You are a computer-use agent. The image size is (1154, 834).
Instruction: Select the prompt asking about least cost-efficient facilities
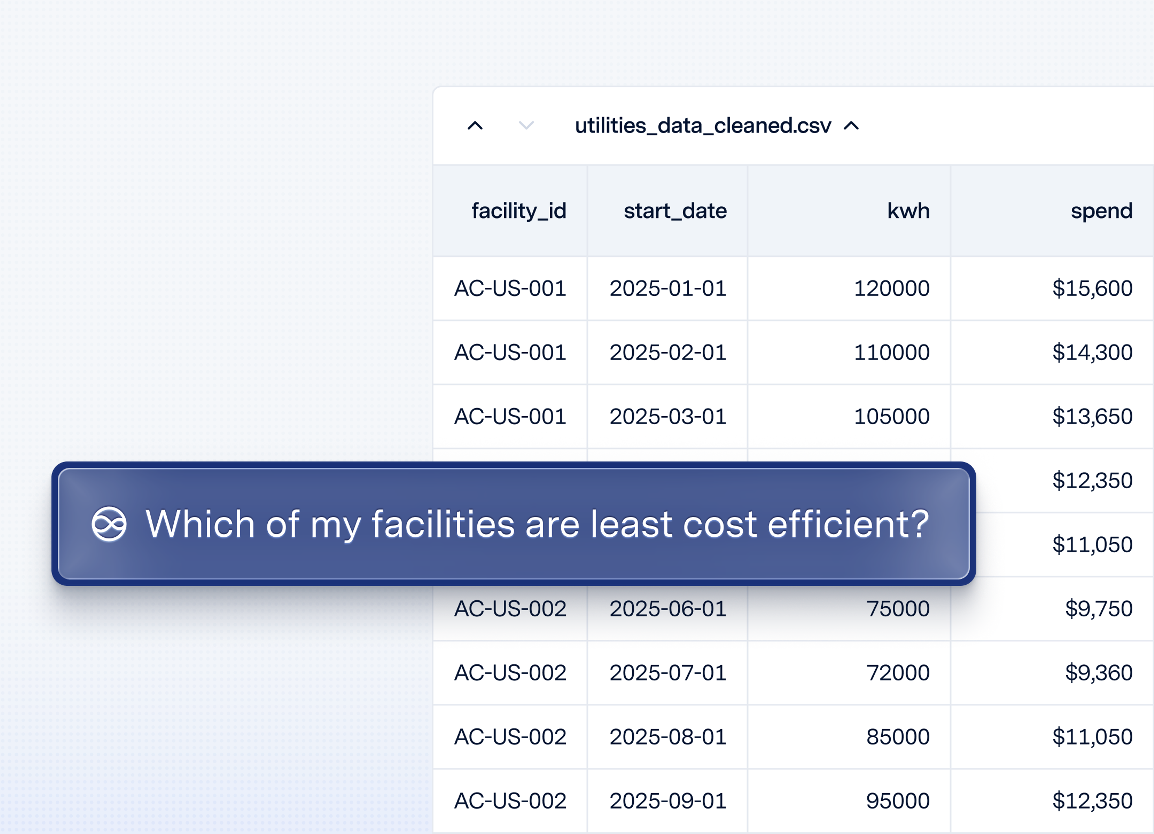(514, 524)
